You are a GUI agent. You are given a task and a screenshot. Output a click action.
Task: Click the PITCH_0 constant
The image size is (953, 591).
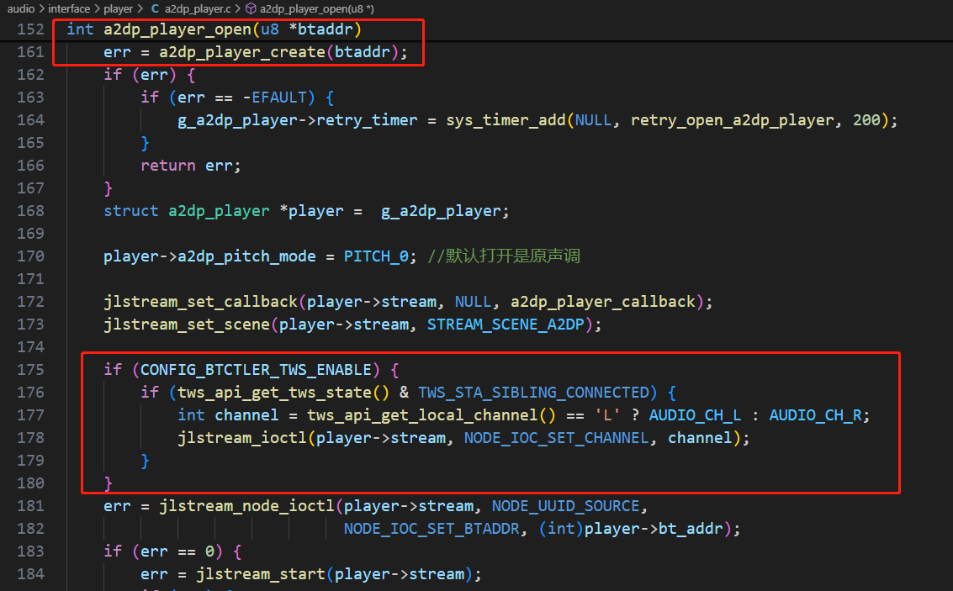(376, 256)
